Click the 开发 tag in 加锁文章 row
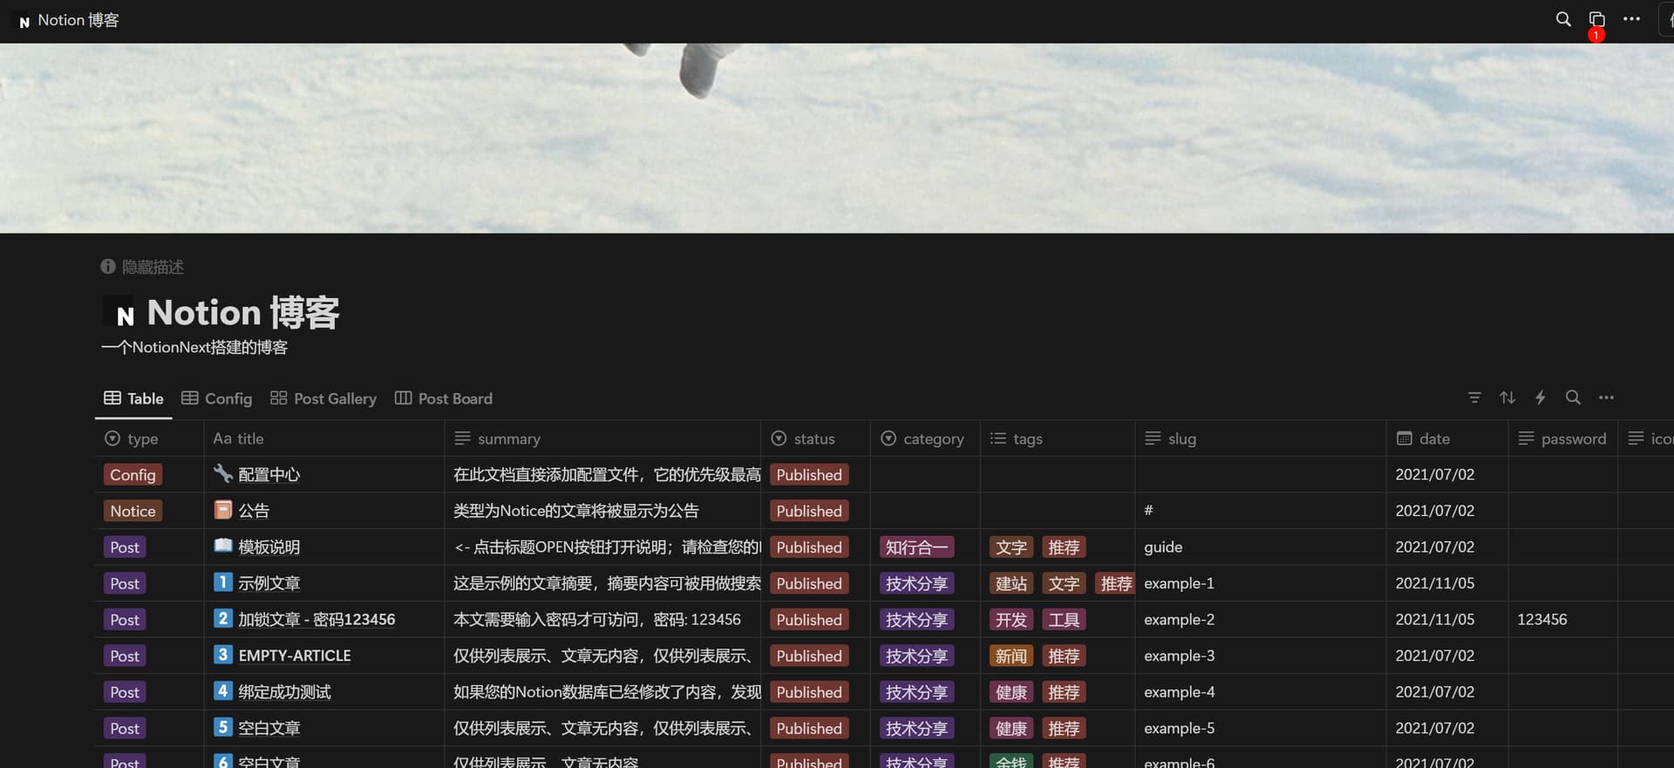The image size is (1674, 768). (x=1011, y=620)
